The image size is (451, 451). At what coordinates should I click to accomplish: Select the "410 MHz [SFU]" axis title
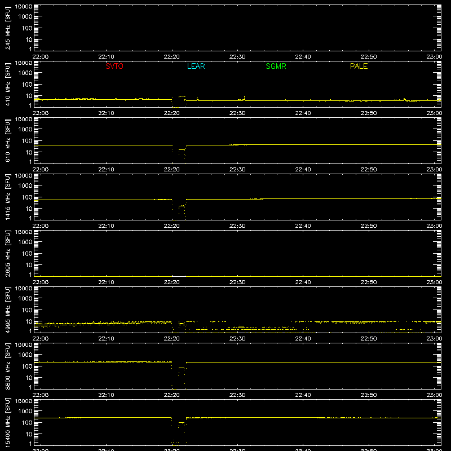tap(8, 85)
